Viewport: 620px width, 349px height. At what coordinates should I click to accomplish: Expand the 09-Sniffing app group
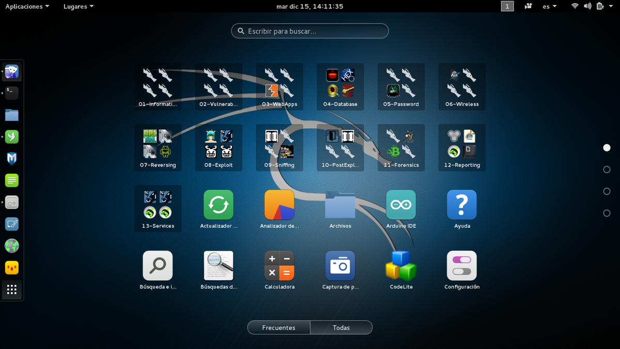280,148
